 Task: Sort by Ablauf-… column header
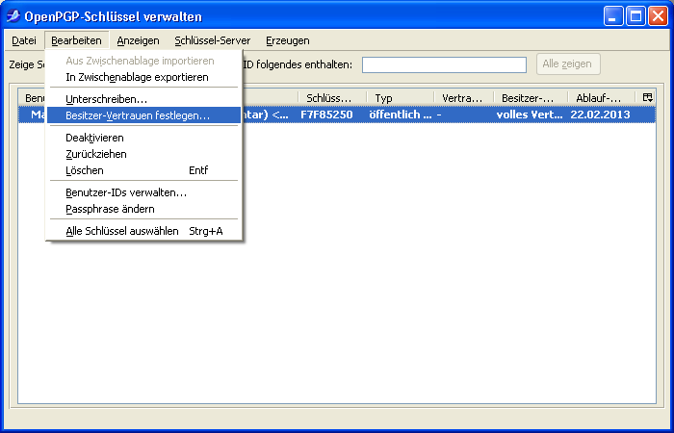click(602, 98)
